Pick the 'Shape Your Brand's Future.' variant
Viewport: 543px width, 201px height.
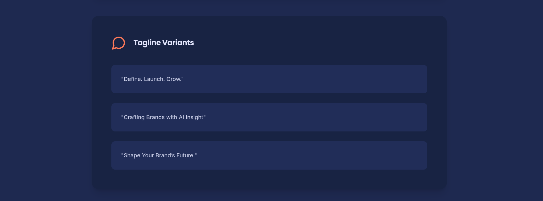269,155
